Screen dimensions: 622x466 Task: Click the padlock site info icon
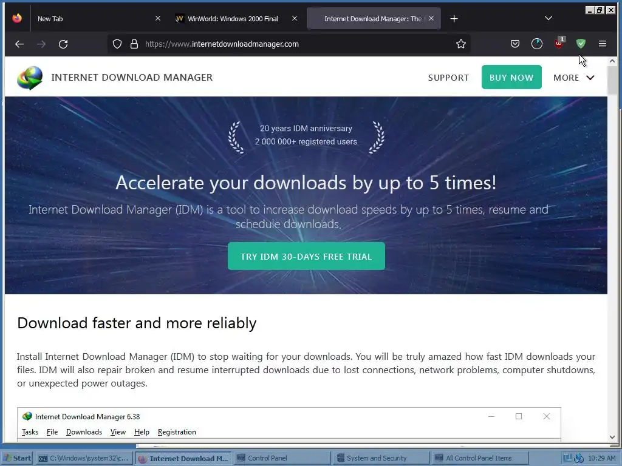point(134,44)
